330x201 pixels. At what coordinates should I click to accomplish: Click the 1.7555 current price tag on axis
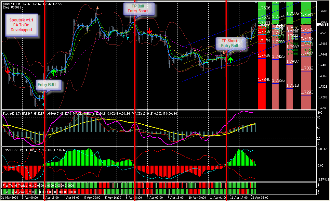[x=323, y=24]
